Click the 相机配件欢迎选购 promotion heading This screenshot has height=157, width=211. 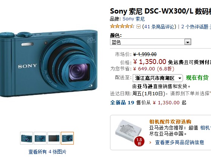170,122
